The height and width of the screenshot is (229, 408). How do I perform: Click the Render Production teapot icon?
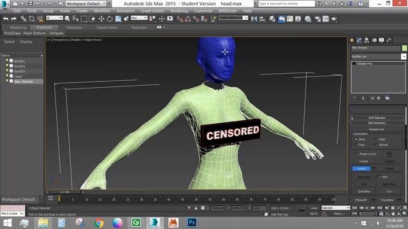pos(334,18)
